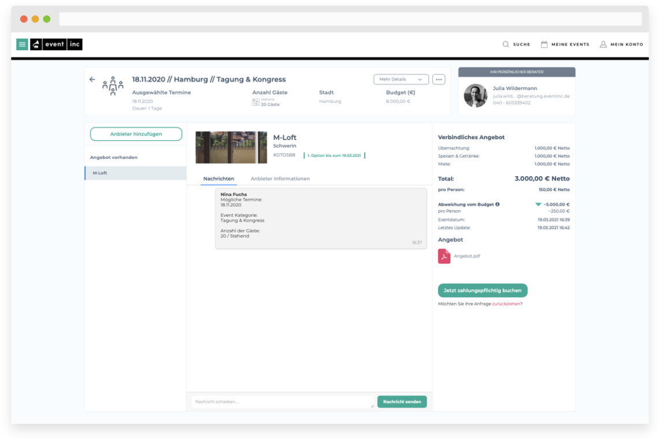Click the Letztes Update timestamp 19.03.2021 16:42
The height and width of the screenshot is (440, 660).
(553, 228)
